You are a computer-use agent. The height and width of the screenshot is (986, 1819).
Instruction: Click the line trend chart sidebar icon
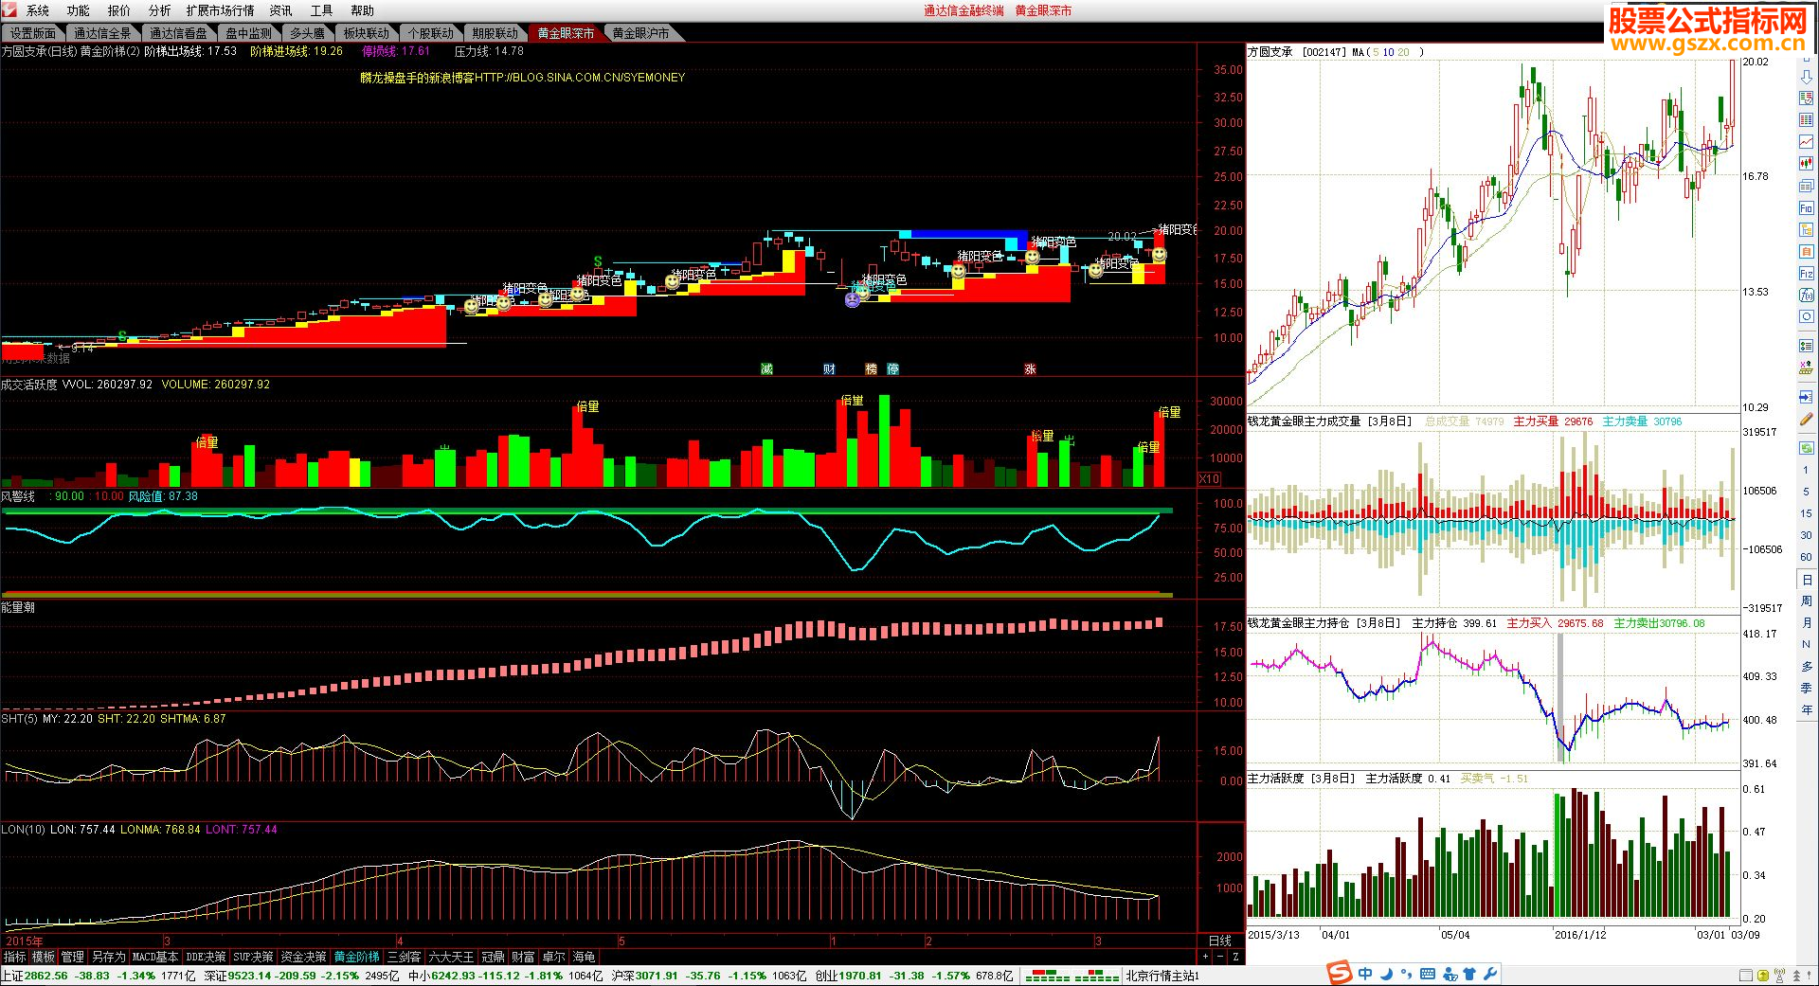(1806, 142)
